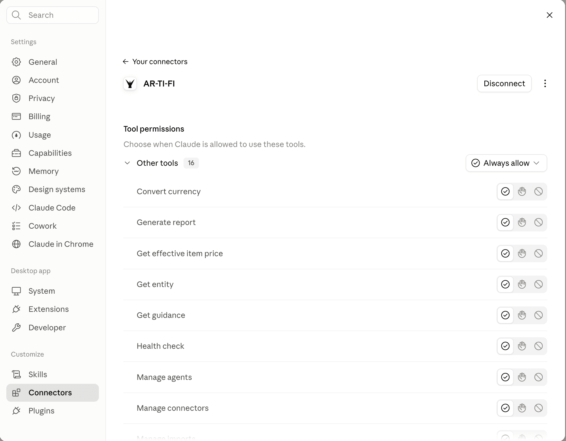The height and width of the screenshot is (441, 566).
Task: Open the Skills page
Action: 53,374
